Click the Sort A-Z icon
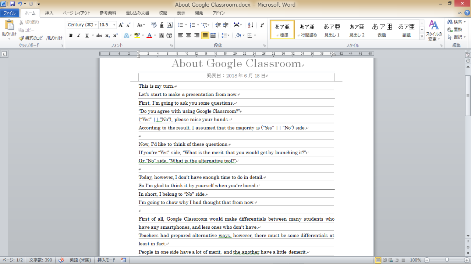This screenshot has height=264, width=471. (251, 25)
